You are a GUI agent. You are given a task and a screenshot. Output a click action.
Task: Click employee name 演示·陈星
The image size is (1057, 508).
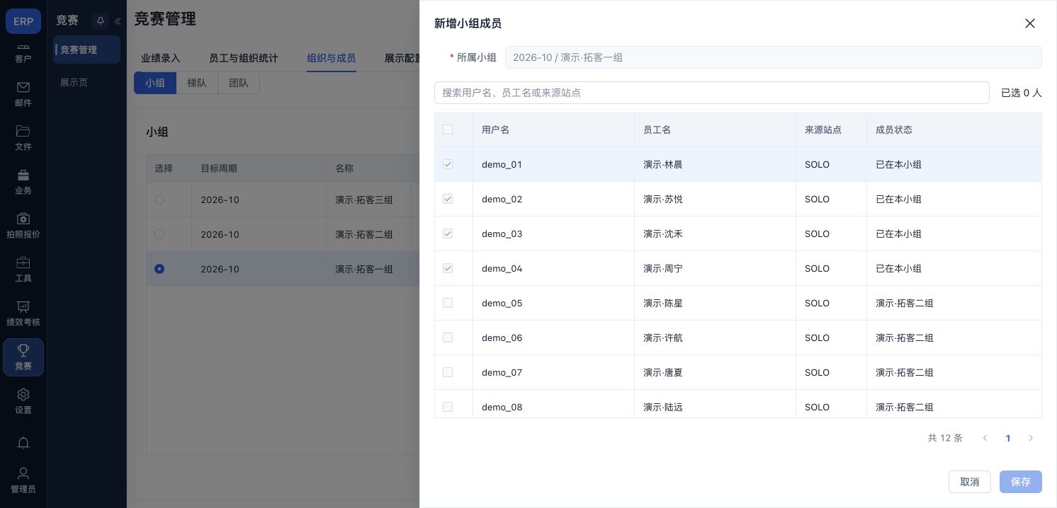tap(663, 303)
